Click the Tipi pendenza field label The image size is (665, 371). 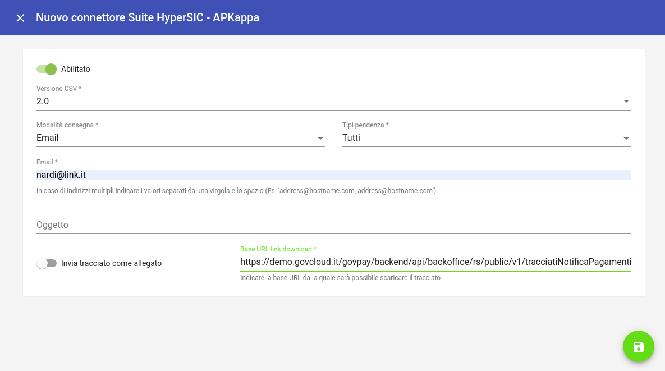365,125
